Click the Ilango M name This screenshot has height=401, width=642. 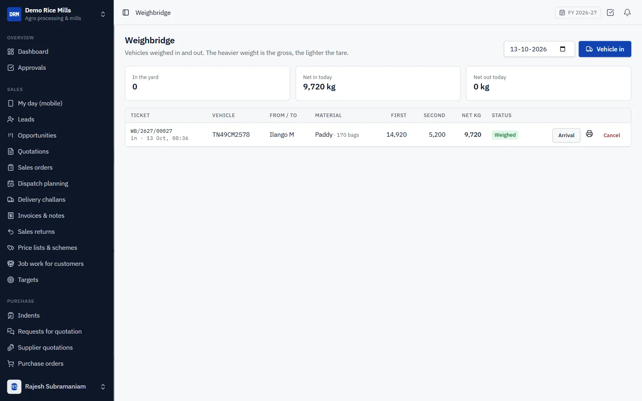[282, 135]
